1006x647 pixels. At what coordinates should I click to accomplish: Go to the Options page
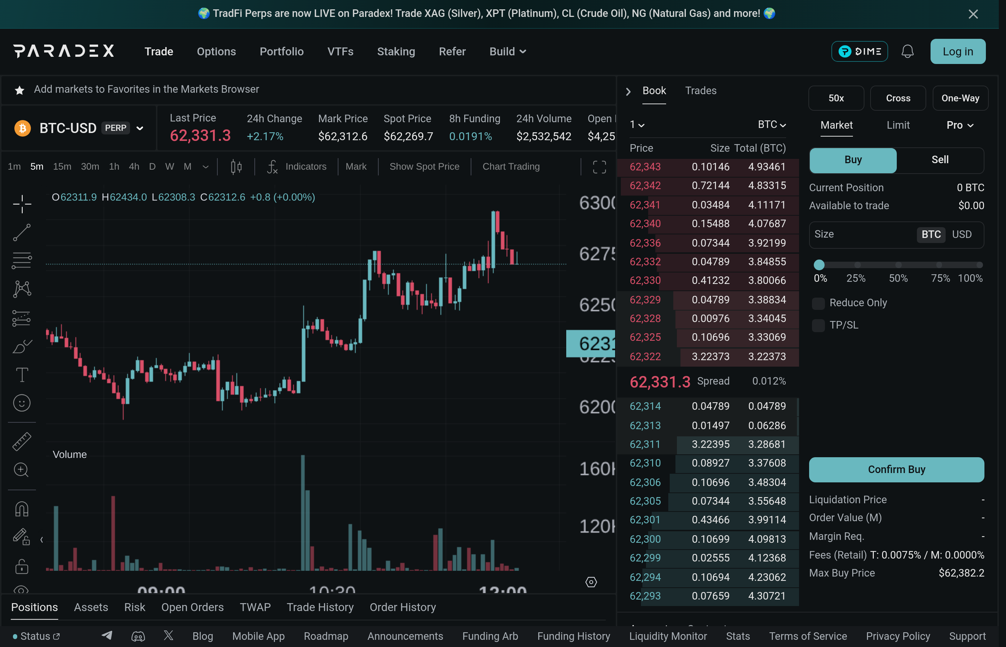tap(216, 51)
